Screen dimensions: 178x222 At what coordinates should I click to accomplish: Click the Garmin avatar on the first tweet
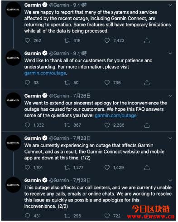pos(13,10)
